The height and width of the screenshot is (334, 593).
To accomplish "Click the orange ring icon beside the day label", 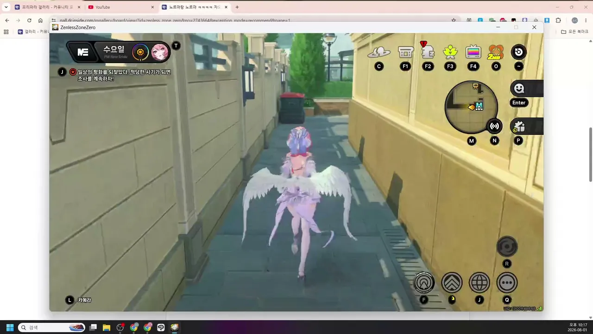I will [x=140, y=52].
